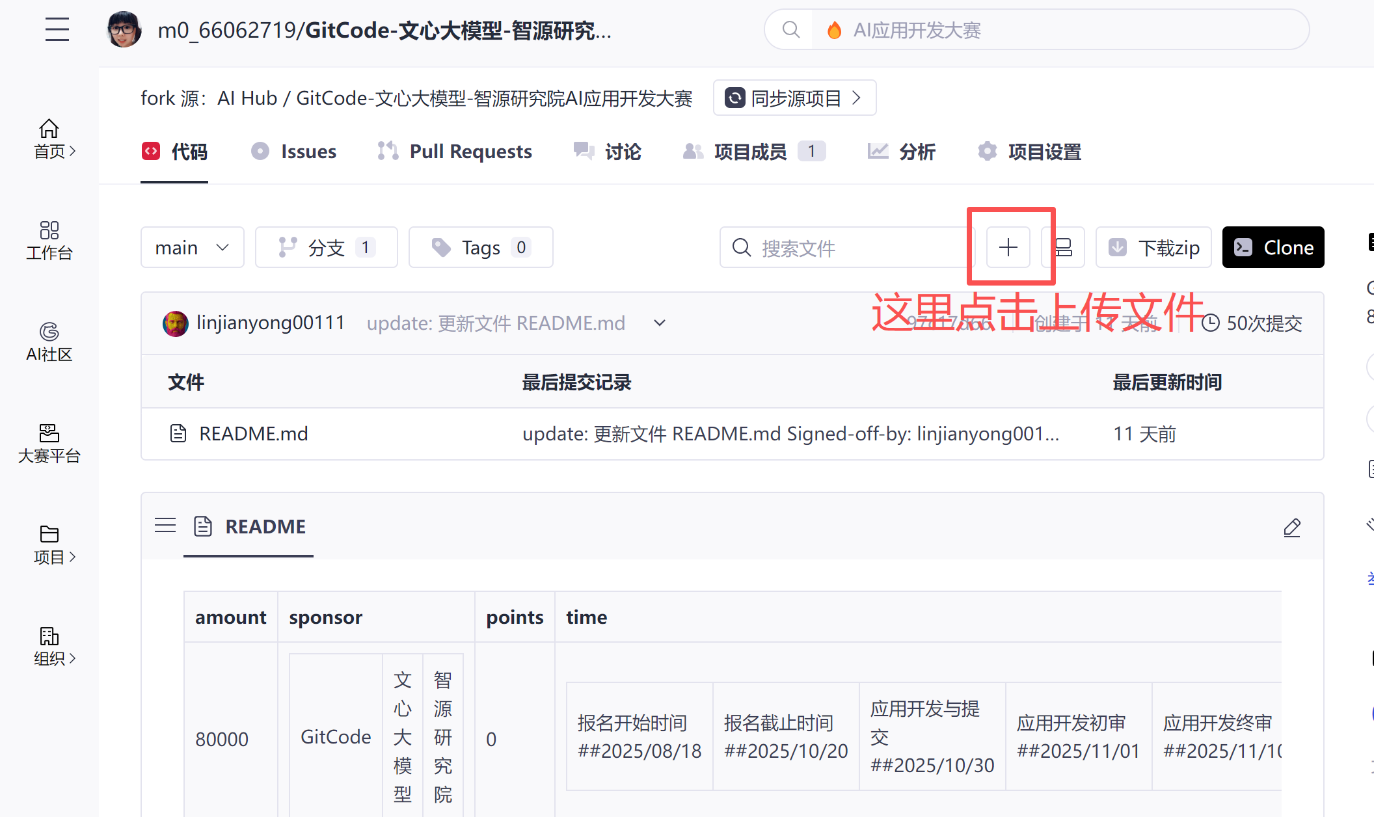Viewport: 1374px width, 817px height.
Task: Click user avatar in header
Action: click(x=124, y=30)
